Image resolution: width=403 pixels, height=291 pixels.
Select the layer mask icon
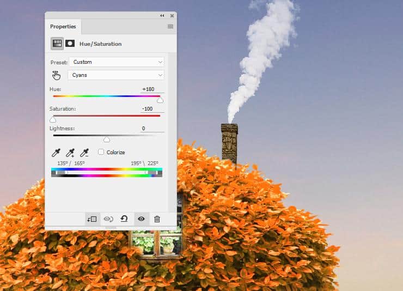click(70, 44)
